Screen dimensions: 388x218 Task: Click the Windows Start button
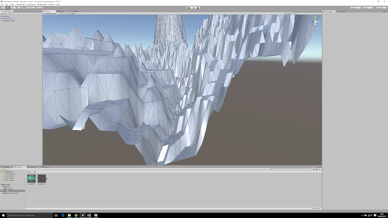click(3, 216)
